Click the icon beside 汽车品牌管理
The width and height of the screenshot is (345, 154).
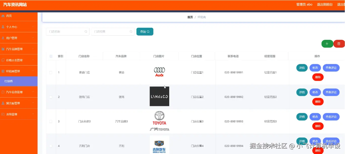coord(3,49)
